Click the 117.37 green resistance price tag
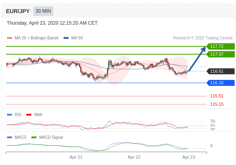This screenshot has width=236, height=165. coord(221,54)
